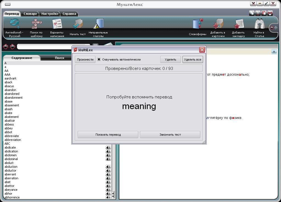Play pronunciation for the word abdicate

point(108,147)
